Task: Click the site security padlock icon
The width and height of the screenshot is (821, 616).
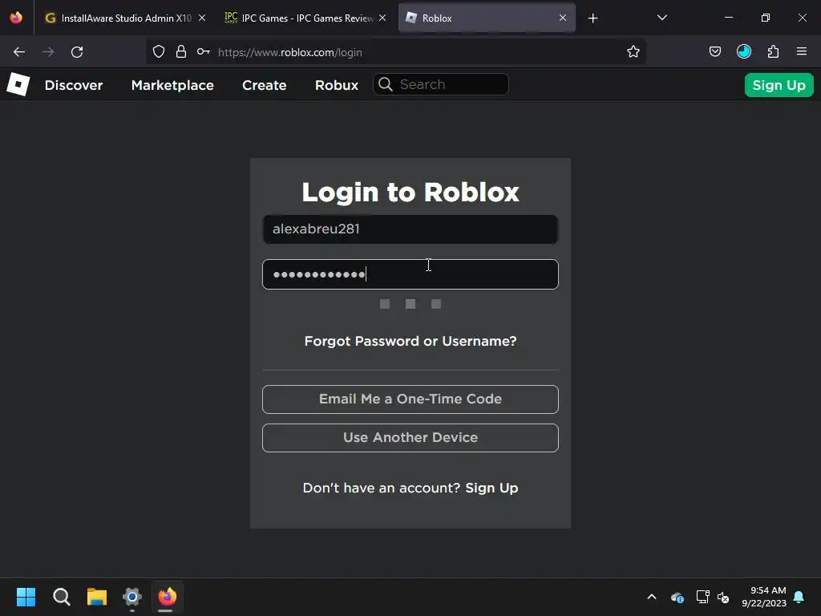Action: pos(181,52)
